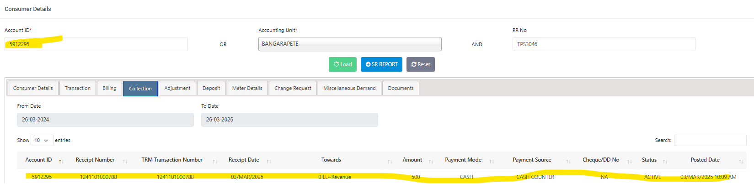The height and width of the screenshot is (184, 754).
Task: Click the From Date field
Action: [105, 120]
